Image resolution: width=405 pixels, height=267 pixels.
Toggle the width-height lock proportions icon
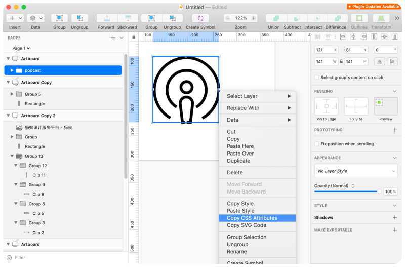[341, 61]
